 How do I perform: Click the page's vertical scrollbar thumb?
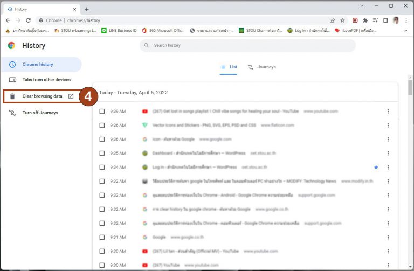click(x=410, y=86)
